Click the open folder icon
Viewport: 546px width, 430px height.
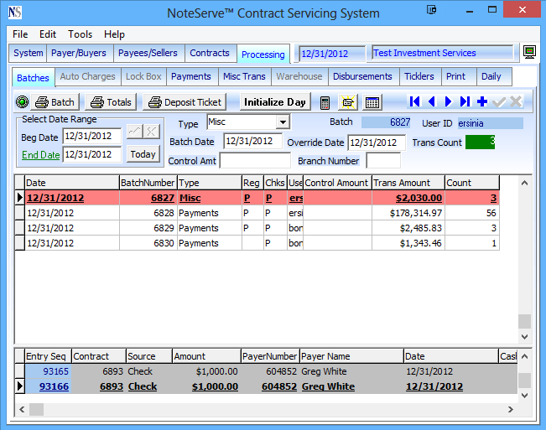pyautogui.click(x=347, y=102)
